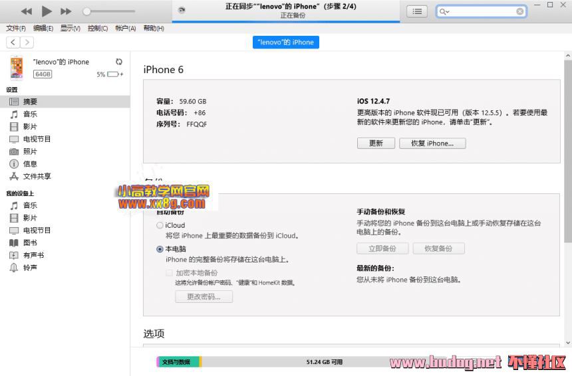Open the 帮助(H) menu
572x376 pixels.
click(x=154, y=28)
